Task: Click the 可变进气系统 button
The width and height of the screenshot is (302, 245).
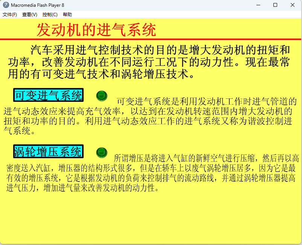Action: (x=48, y=95)
